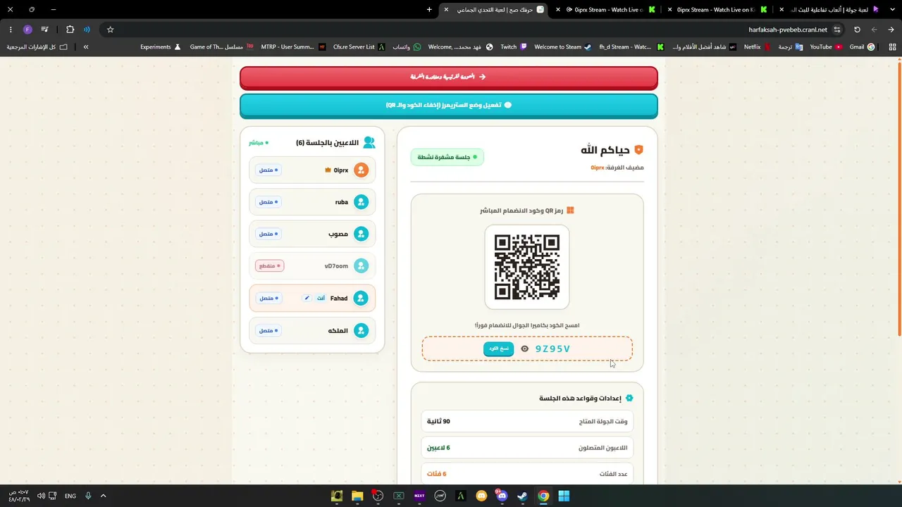Click the edit pencil next to Fahad
This screenshot has width=902, height=507.
click(307, 298)
